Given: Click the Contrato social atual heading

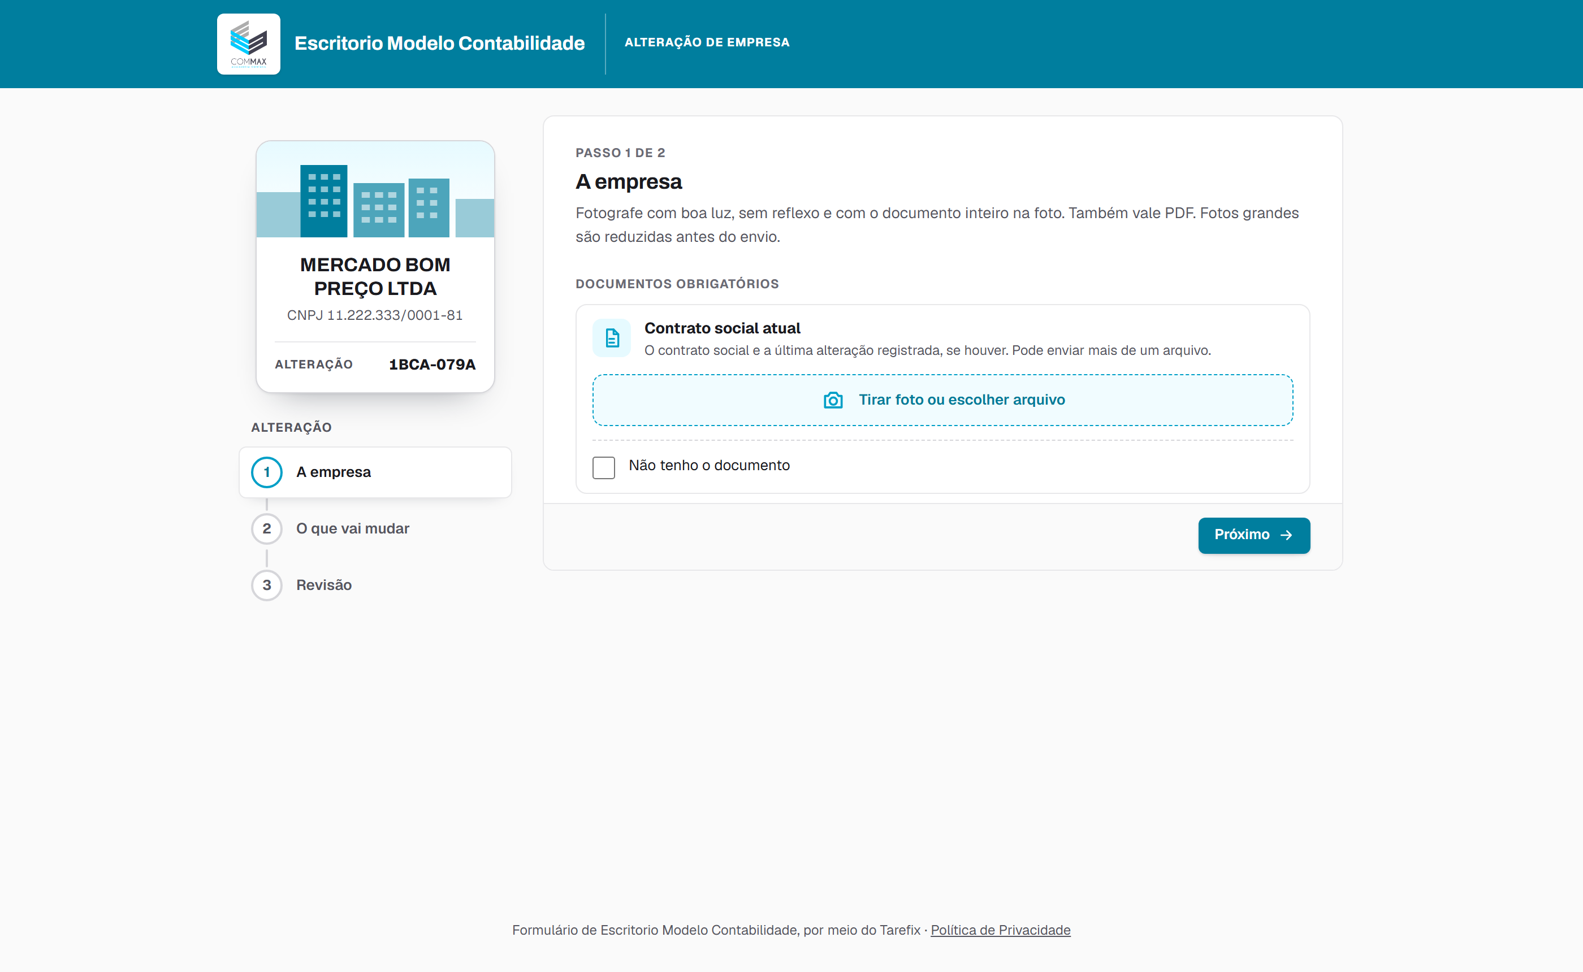Looking at the screenshot, I should [721, 328].
